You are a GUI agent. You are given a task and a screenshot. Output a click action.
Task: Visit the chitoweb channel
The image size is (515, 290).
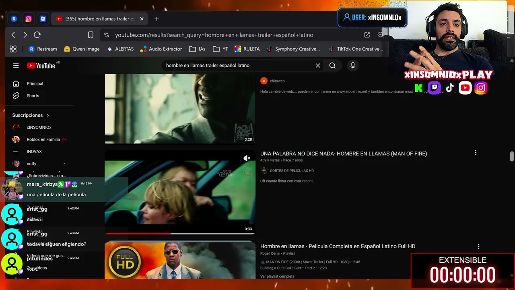[x=277, y=81]
